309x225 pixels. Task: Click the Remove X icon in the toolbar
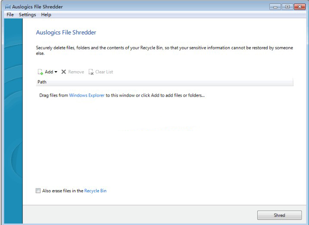click(64, 72)
